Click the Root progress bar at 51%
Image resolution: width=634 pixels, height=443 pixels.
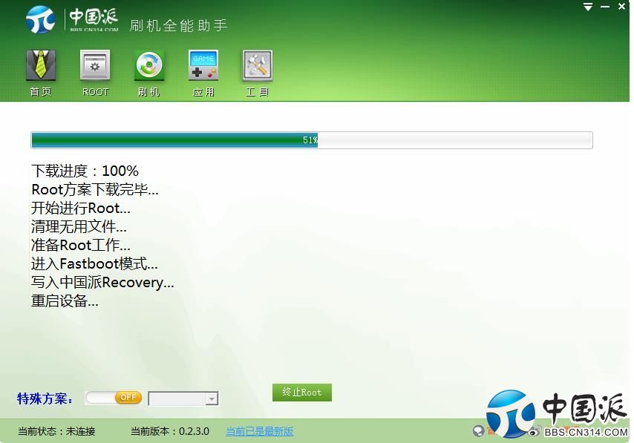click(x=312, y=140)
